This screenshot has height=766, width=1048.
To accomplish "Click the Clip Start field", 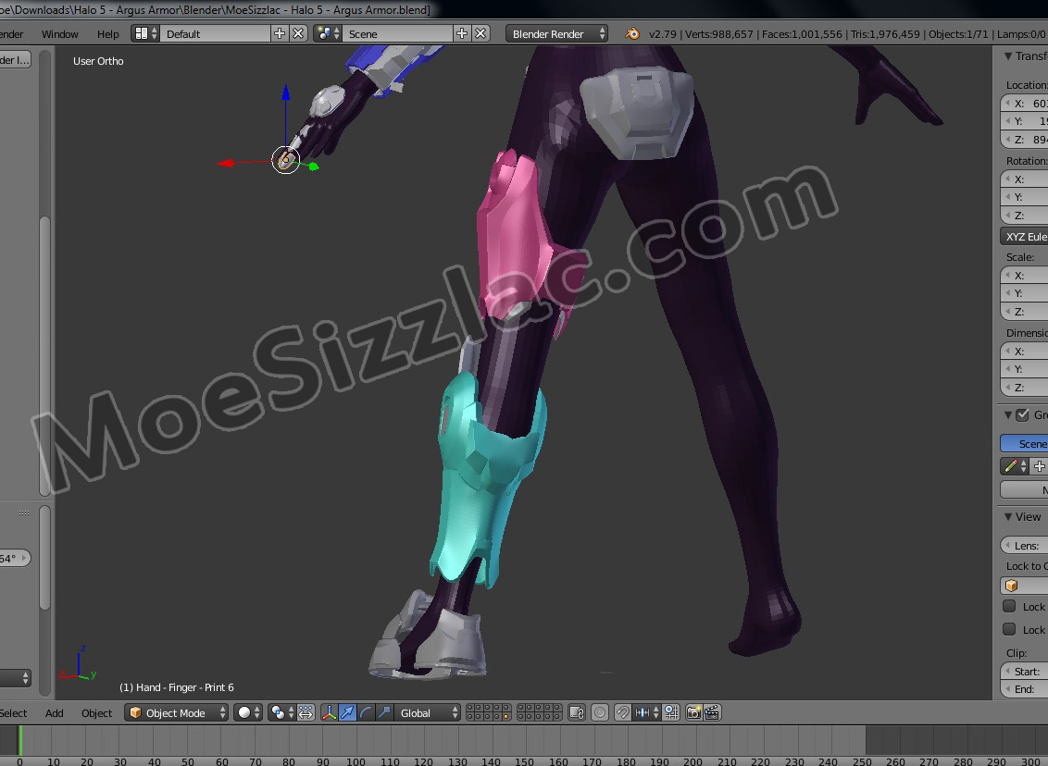I will click(x=1024, y=671).
